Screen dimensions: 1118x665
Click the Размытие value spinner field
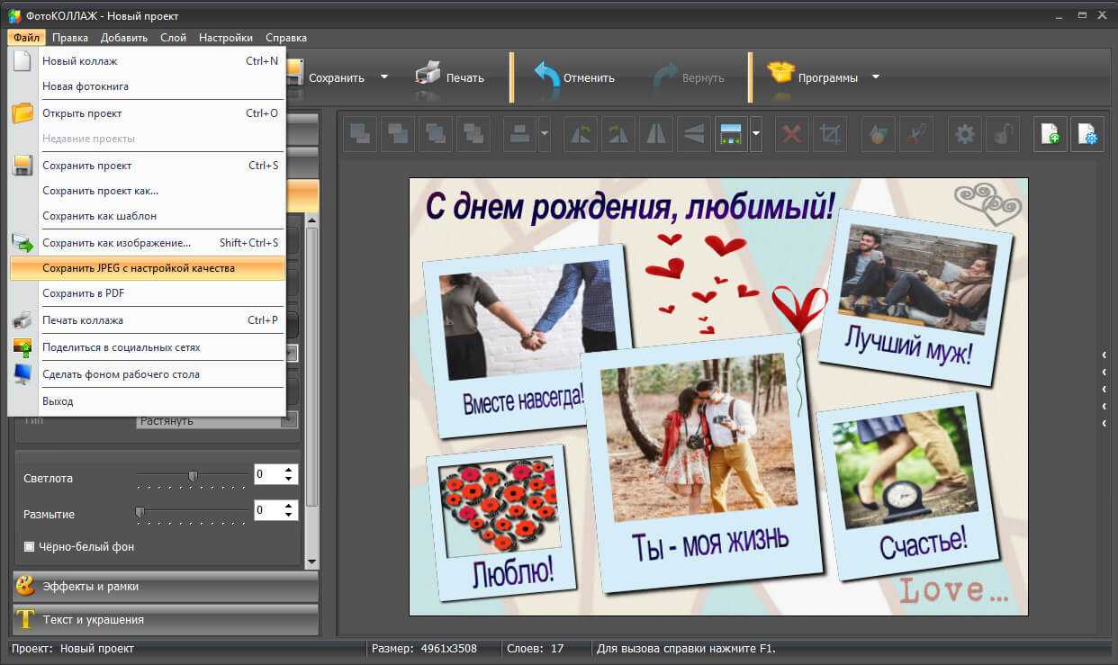267,510
